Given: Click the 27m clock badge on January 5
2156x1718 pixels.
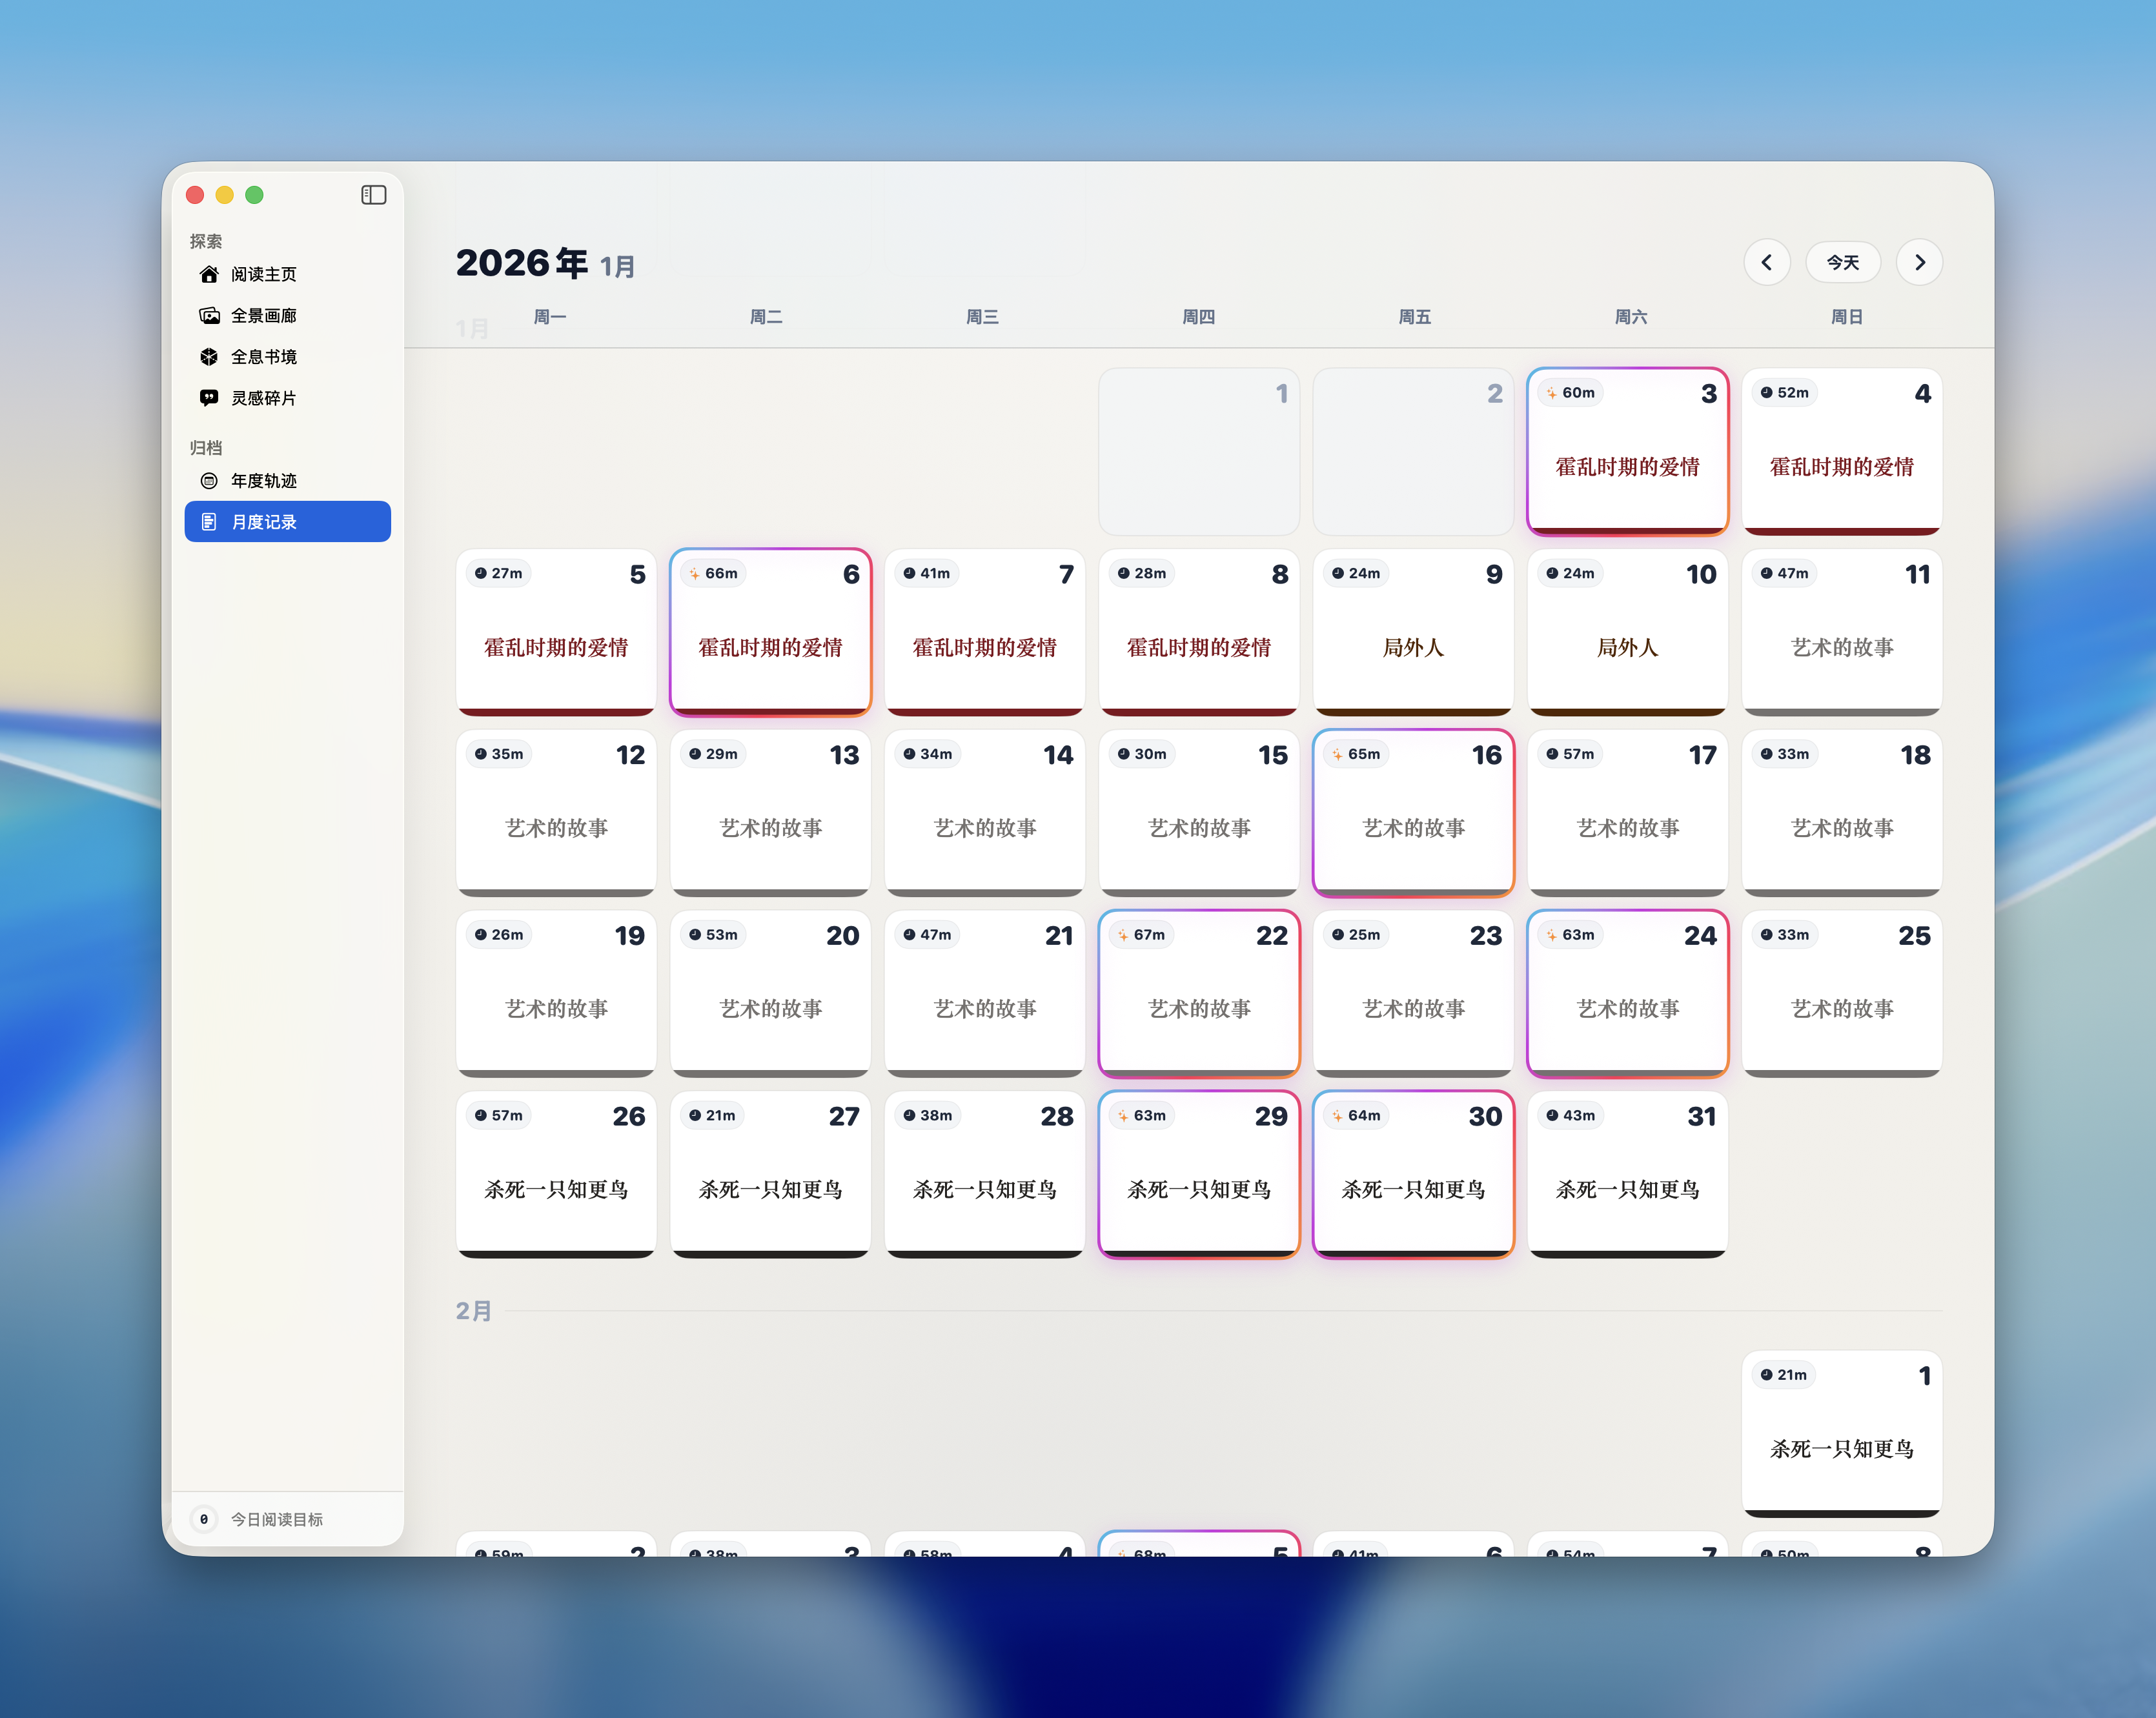Looking at the screenshot, I should coord(499,573).
